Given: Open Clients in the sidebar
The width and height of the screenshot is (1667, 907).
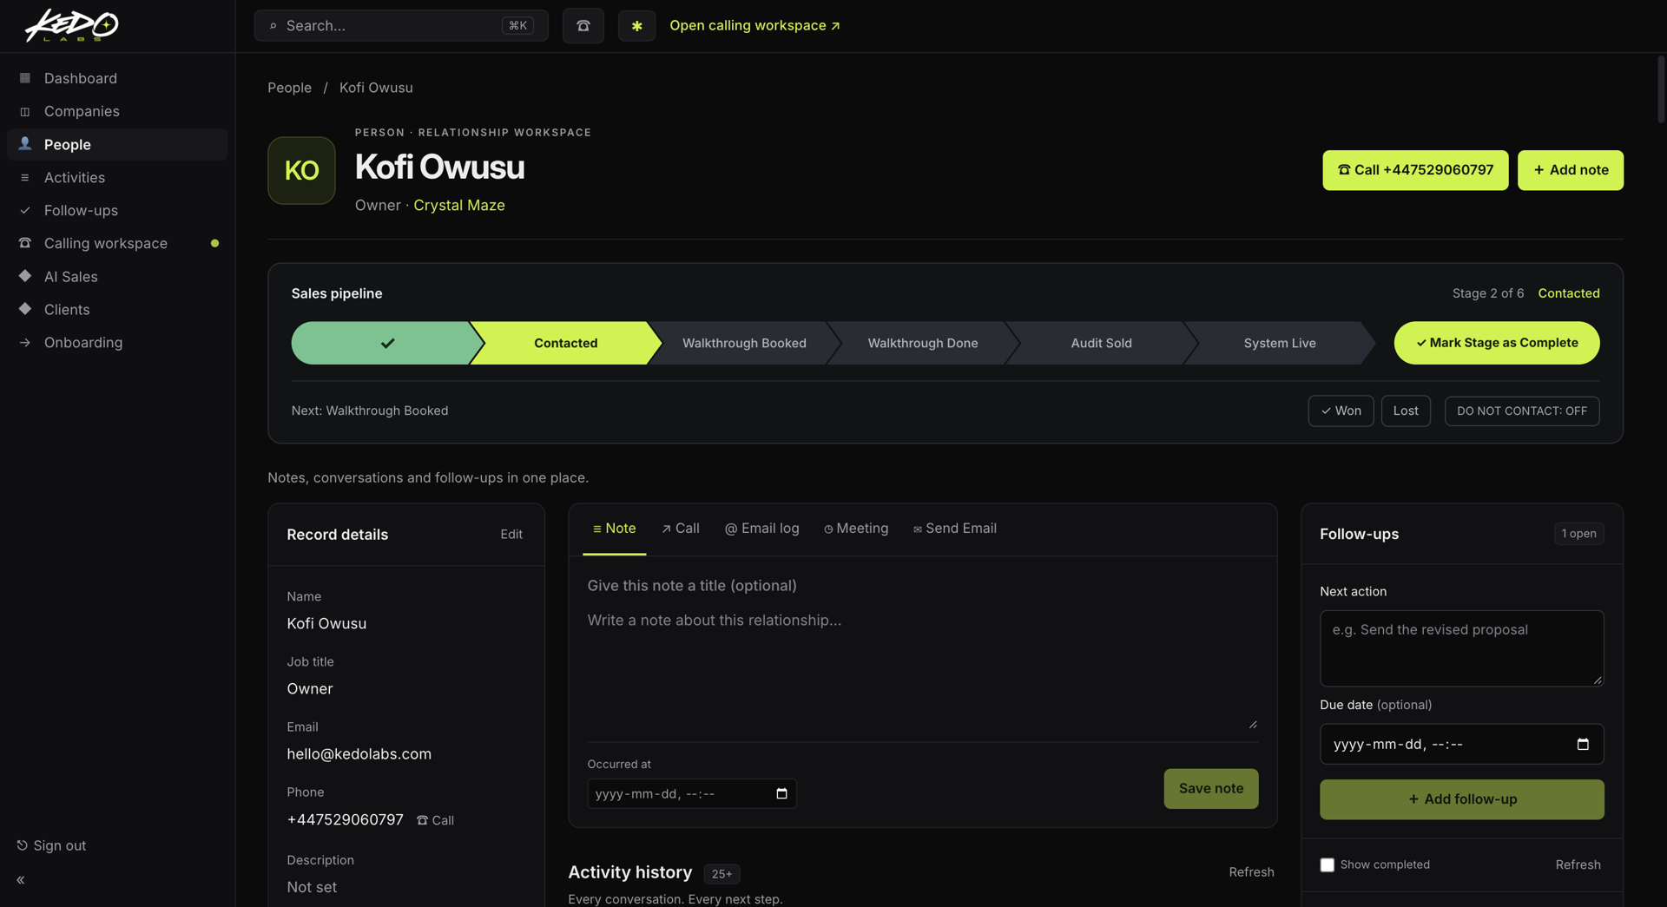Looking at the screenshot, I should (117, 309).
